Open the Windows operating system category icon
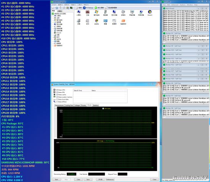 (97, 12)
